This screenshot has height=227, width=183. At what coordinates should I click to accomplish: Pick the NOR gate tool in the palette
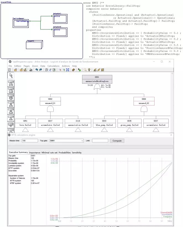(x=11, y=104)
